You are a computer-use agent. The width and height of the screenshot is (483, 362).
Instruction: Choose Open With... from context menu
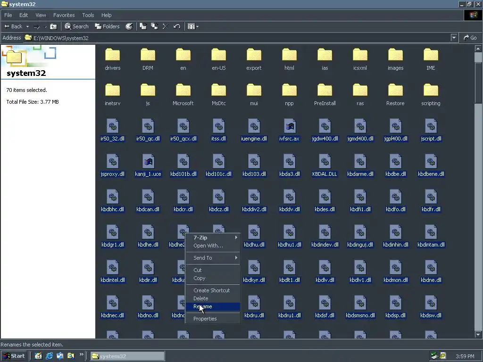pyautogui.click(x=213, y=246)
